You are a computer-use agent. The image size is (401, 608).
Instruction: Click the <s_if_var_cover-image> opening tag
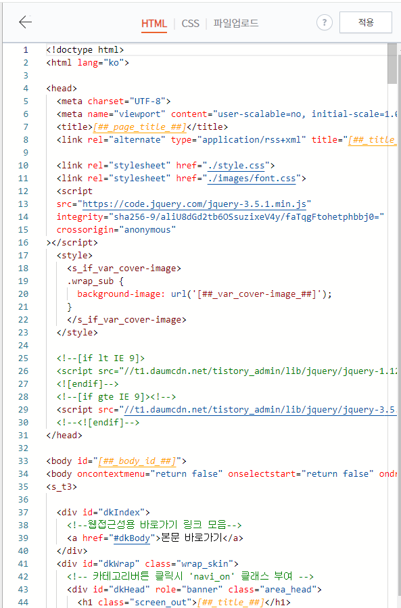coord(124,268)
